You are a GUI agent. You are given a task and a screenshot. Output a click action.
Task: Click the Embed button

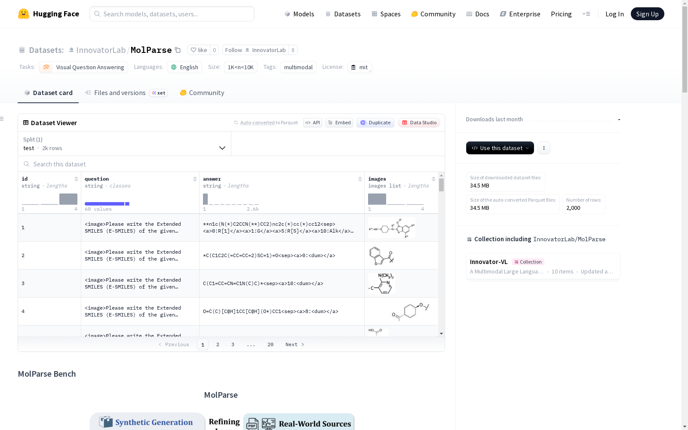coord(339,123)
